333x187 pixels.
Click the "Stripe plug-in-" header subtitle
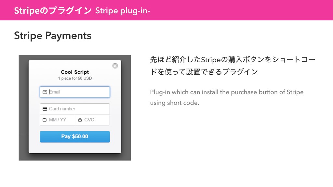tap(123, 10)
